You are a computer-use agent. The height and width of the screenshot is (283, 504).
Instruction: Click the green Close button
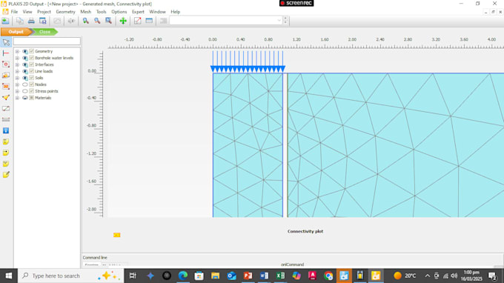coord(44,32)
